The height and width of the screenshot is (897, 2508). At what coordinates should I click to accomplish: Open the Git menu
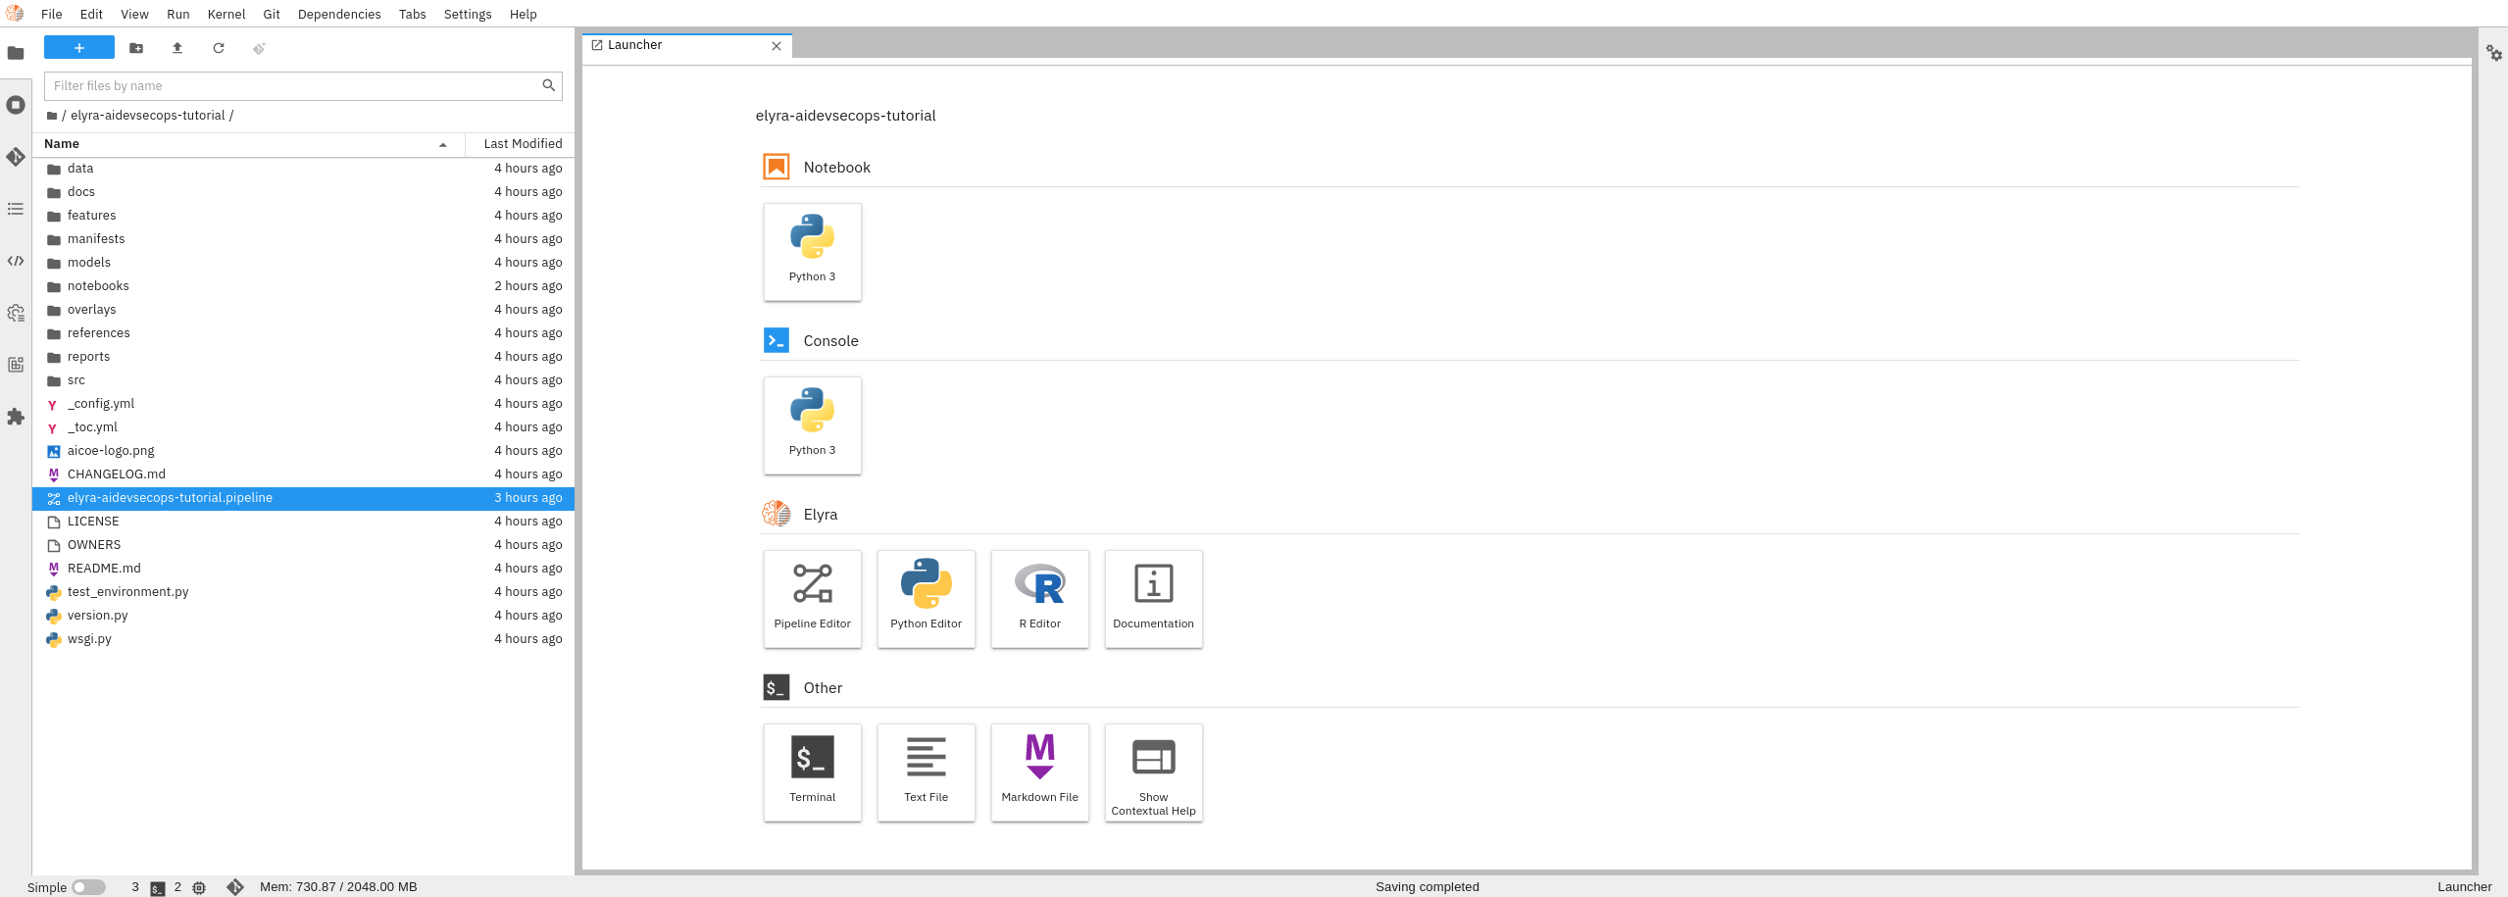[272, 14]
